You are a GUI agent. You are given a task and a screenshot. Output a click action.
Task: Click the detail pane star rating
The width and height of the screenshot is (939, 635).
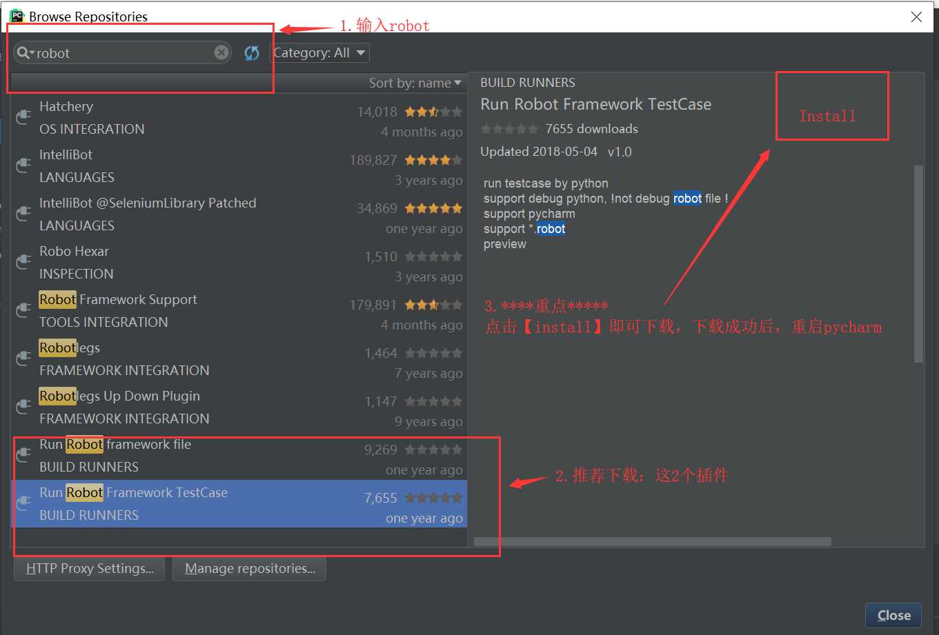tap(508, 129)
